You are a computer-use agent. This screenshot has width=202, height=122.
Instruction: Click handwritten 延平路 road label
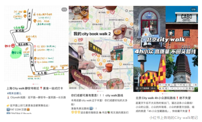(x=30, y=16)
